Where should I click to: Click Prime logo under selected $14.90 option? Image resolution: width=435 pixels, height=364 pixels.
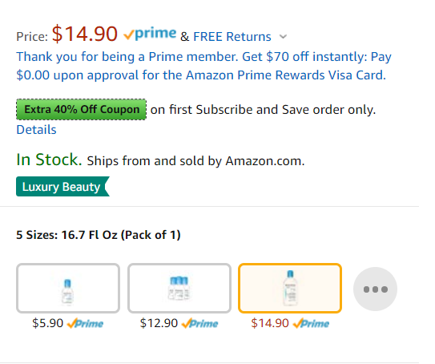coord(311,323)
